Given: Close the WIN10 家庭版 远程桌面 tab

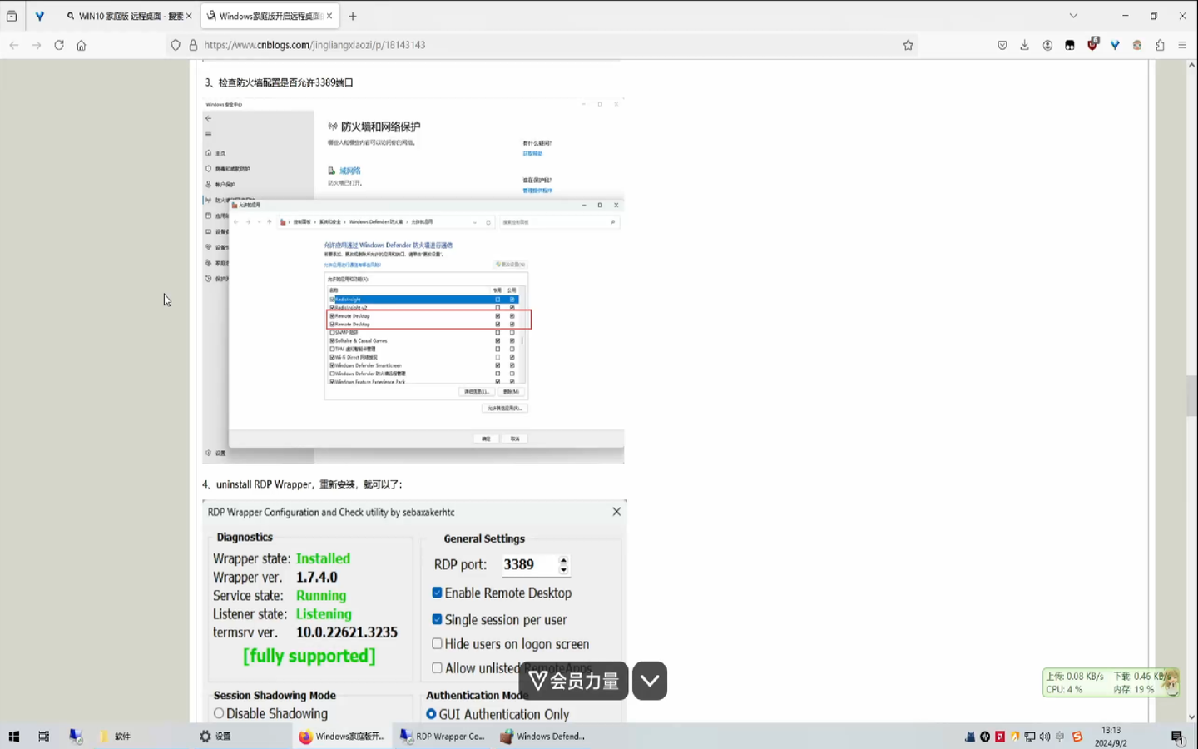Looking at the screenshot, I should pos(189,16).
